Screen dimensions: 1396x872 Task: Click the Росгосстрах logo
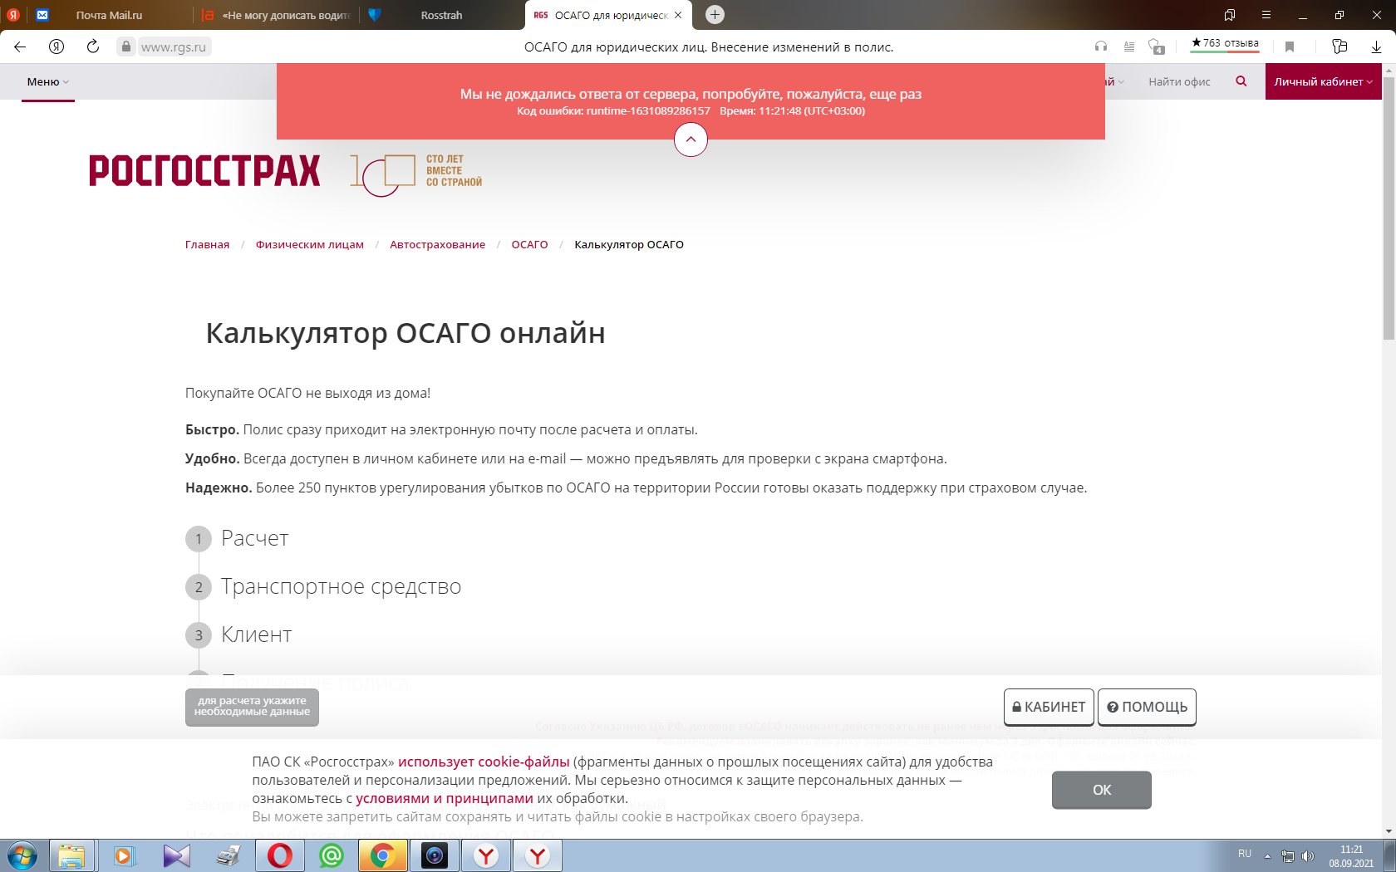(x=204, y=170)
